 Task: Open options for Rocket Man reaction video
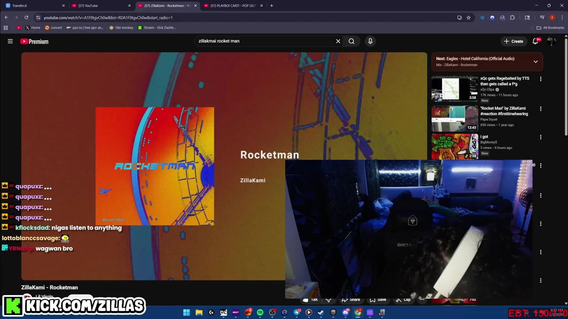[x=540, y=109]
